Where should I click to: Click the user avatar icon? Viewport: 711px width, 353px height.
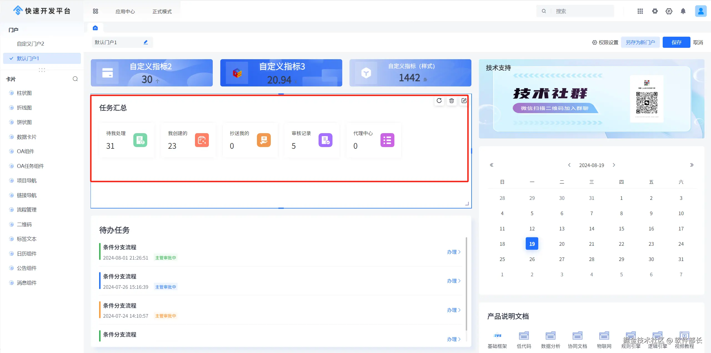click(700, 11)
